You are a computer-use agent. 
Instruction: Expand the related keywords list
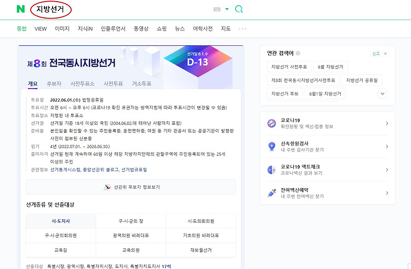coord(383,93)
